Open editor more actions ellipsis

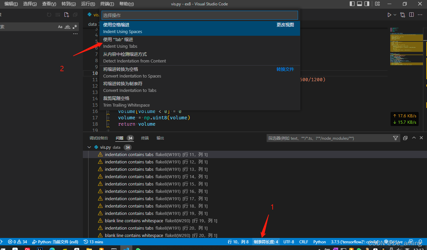click(420, 15)
